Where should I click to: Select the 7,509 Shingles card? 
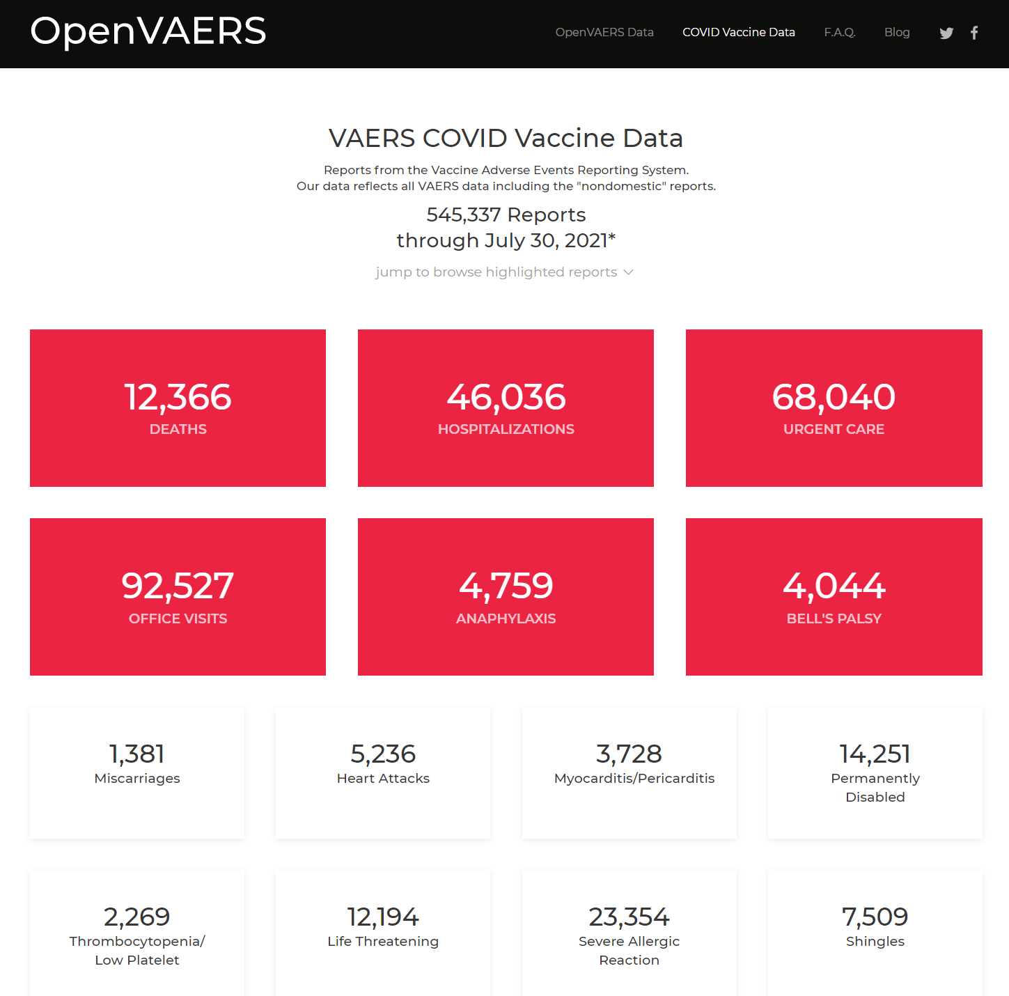[x=875, y=933]
